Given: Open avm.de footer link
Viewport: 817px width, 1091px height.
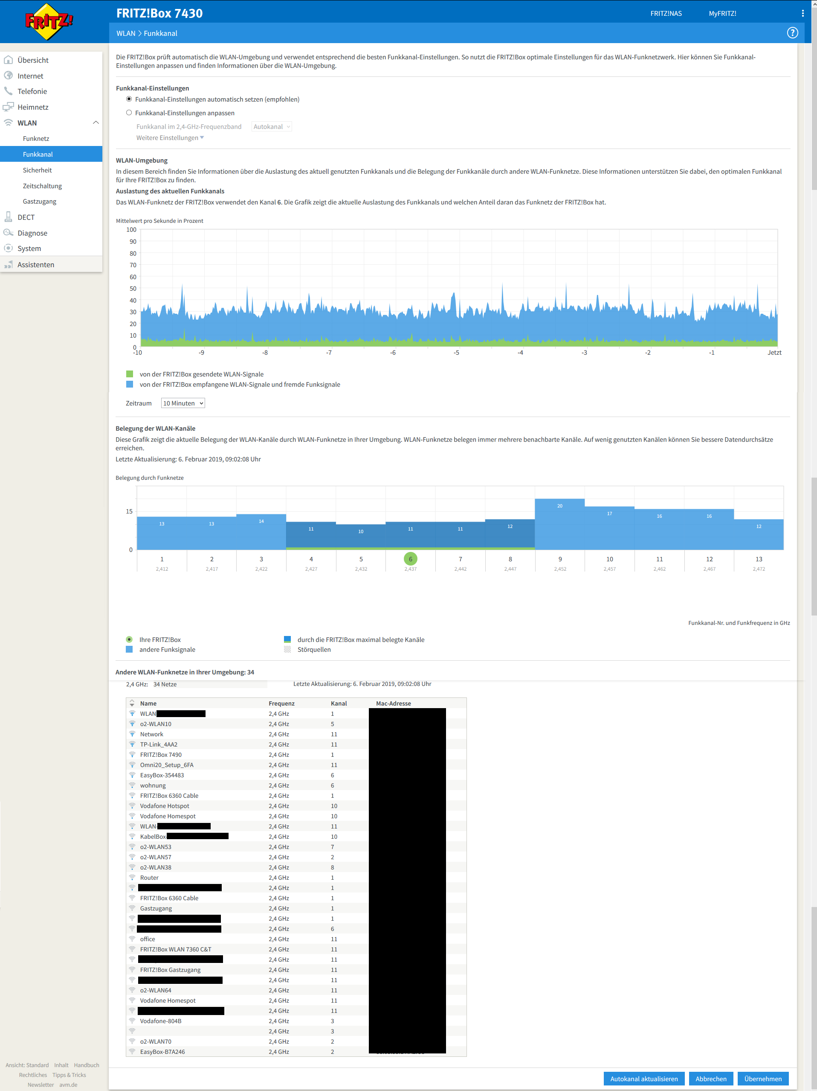Looking at the screenshot, I should [69, 1085].
